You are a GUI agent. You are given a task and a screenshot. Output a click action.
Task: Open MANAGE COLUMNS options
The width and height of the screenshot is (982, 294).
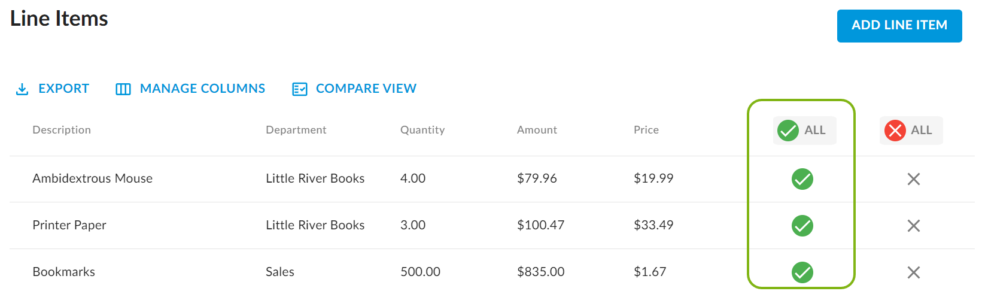(202, 89)
